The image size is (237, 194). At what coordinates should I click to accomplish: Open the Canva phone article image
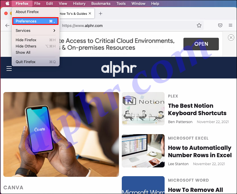click(61, 134)
